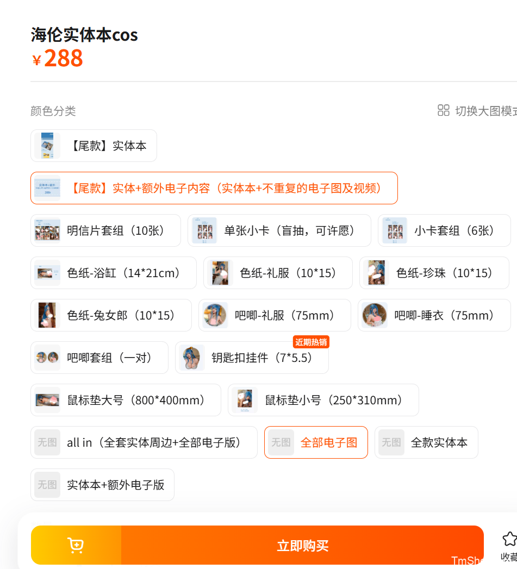Pick 色纸-礼服（10*15）variant
The width and height of the screenshot is (517, 569).
[278, 273]
